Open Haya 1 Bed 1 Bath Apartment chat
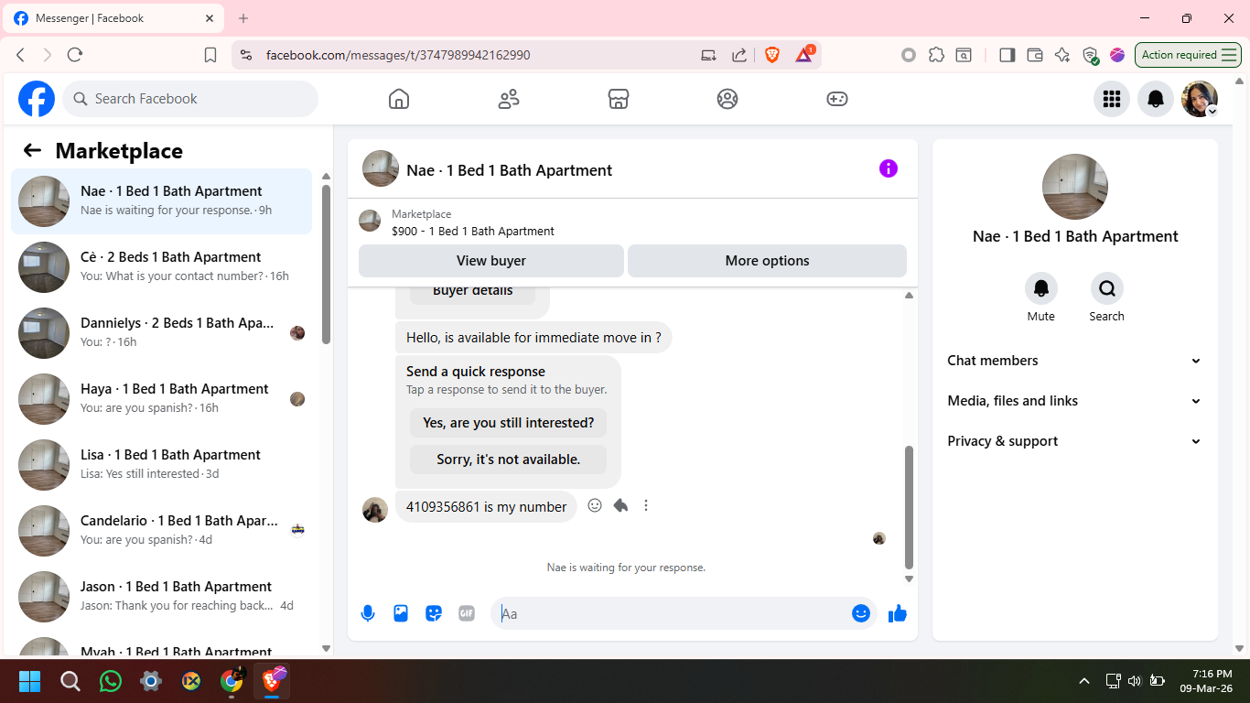 (161, 399)
